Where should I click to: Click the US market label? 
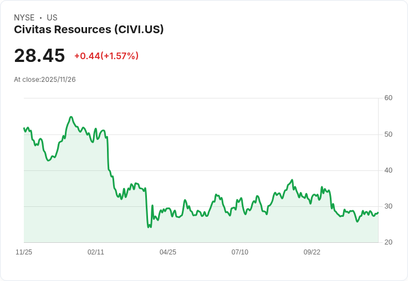pos(52,18)
